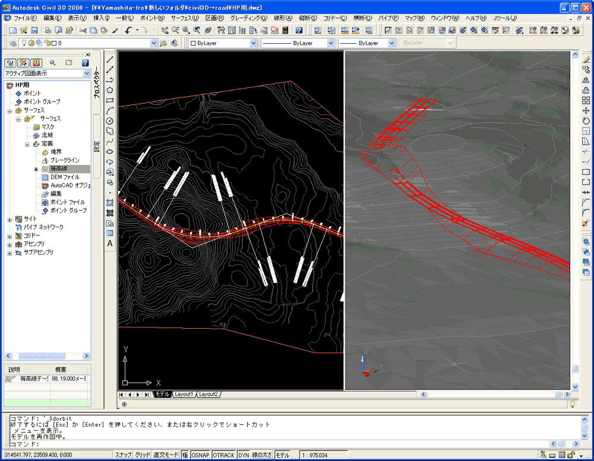Click the Undo arrow icon
594x461 pixels.
point(128,30)
